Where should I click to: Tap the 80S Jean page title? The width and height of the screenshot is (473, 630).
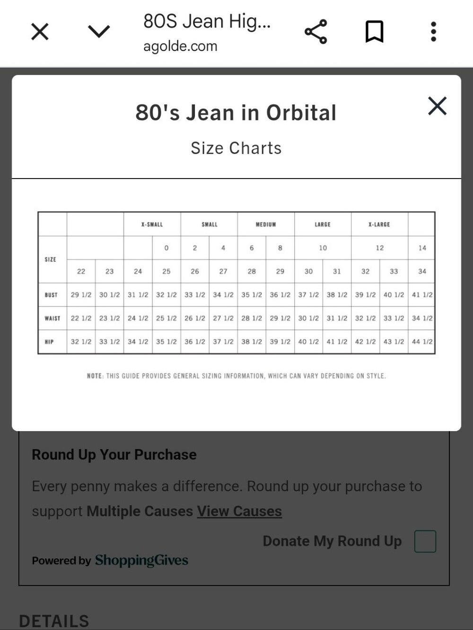pos(207,22)
